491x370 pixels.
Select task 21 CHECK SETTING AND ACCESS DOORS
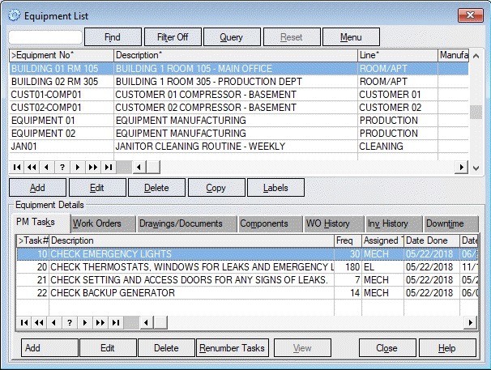click(x=247, y=280)
